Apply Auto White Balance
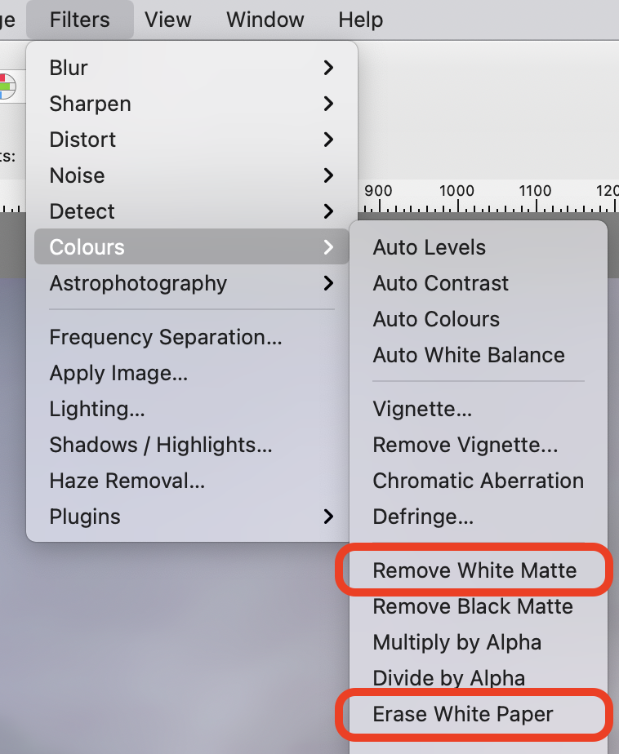 coord(469,355)
